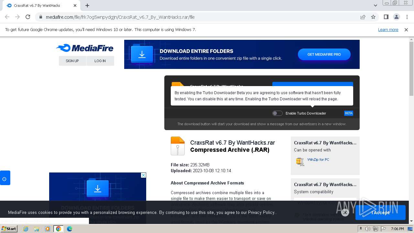Screen dimensions: 414x233
Task: Toggle Enable Turbo Downloader switch
Action: point(277,113)
